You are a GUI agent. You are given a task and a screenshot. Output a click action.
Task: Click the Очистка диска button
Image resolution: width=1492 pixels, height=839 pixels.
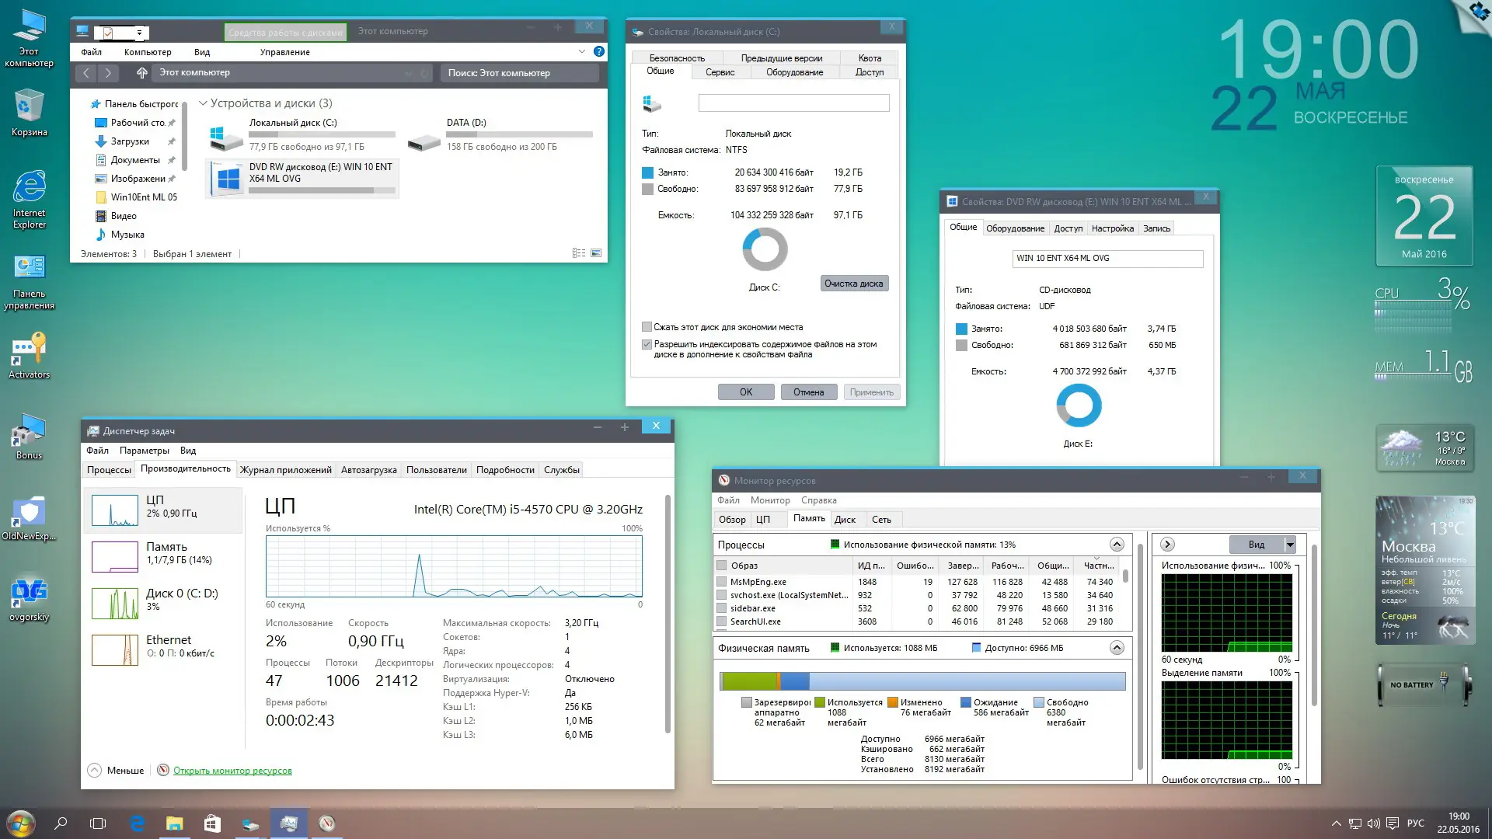pos(853,284)
